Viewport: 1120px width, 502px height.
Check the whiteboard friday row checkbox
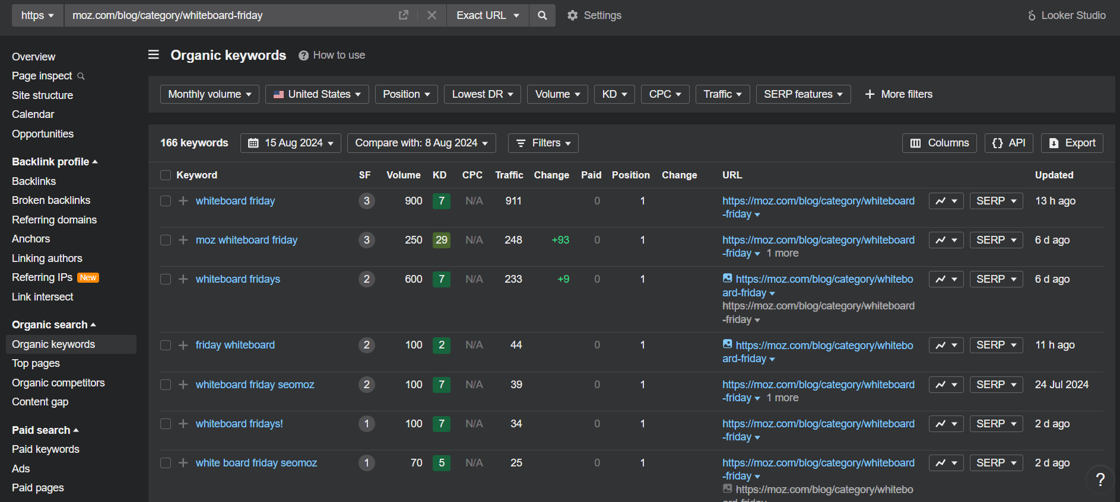point(166,201)
